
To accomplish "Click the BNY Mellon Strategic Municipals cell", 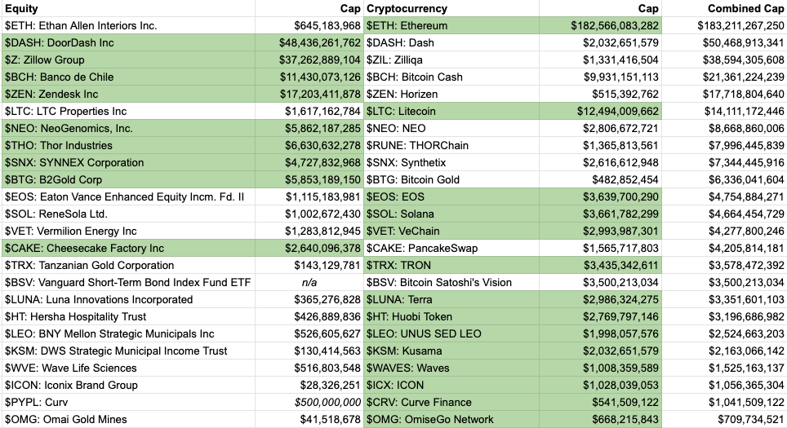I will point(128,333).
